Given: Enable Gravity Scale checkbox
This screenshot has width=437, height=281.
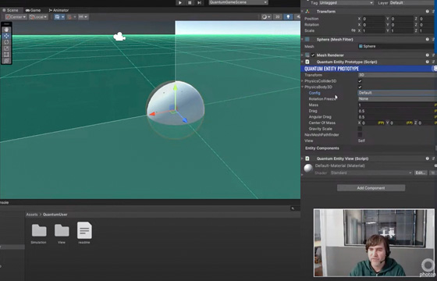Looking at the screenshot, I should click(360, 129).
